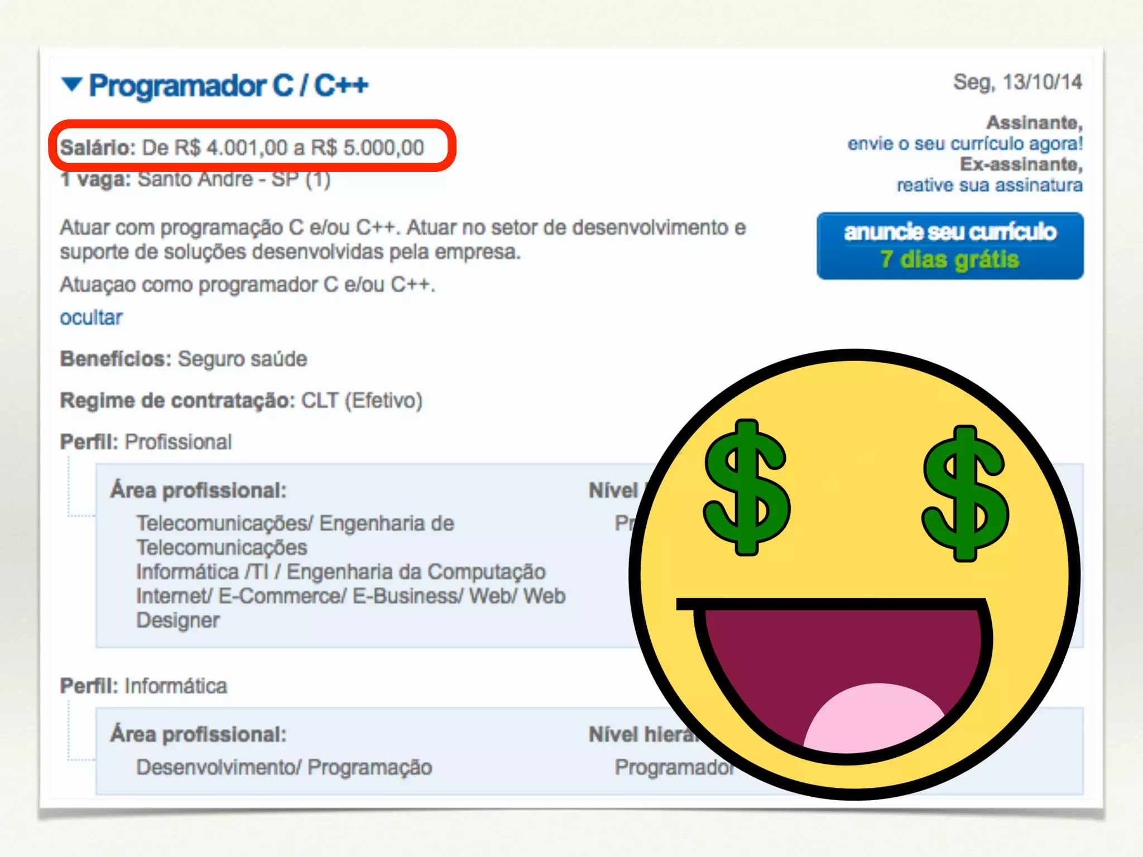Viewport: 1143px width, 857px height.
Task: Open the Programador C / C++ job title
Action: [x=229, y=86]
